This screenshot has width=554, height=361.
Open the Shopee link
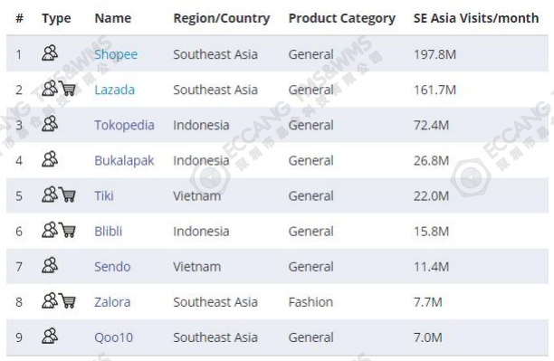click(116, 55)
